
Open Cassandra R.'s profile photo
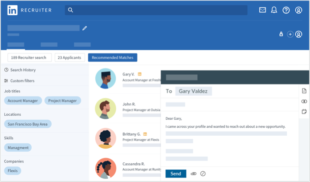coord(106,168)
